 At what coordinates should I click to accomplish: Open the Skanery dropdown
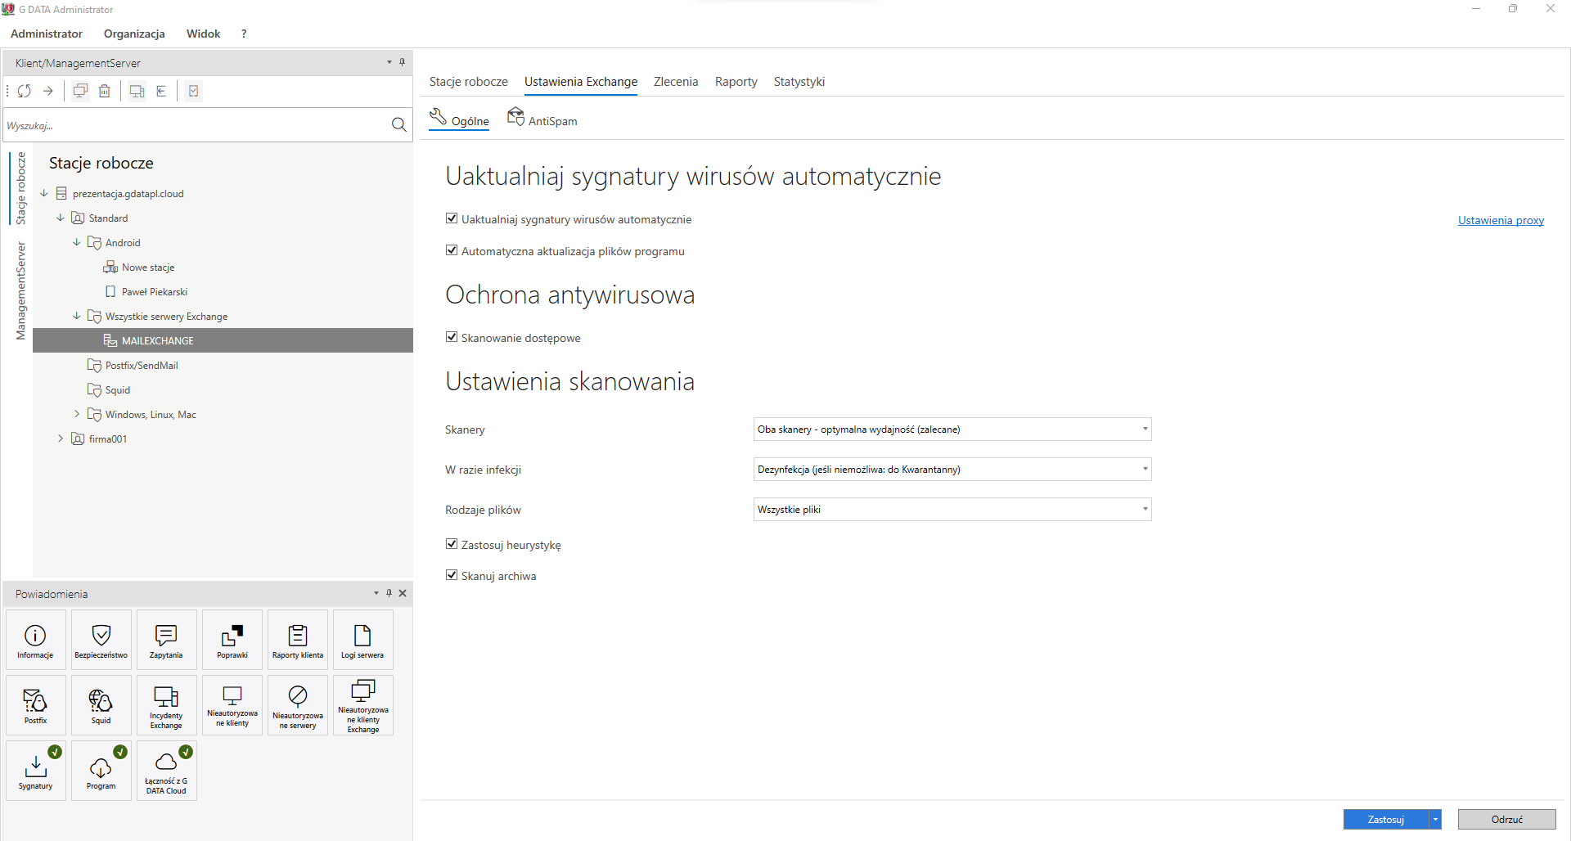(952, 429)
